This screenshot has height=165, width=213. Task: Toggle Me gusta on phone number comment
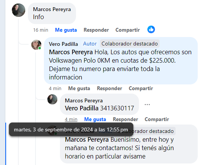(x=95, y=119)
